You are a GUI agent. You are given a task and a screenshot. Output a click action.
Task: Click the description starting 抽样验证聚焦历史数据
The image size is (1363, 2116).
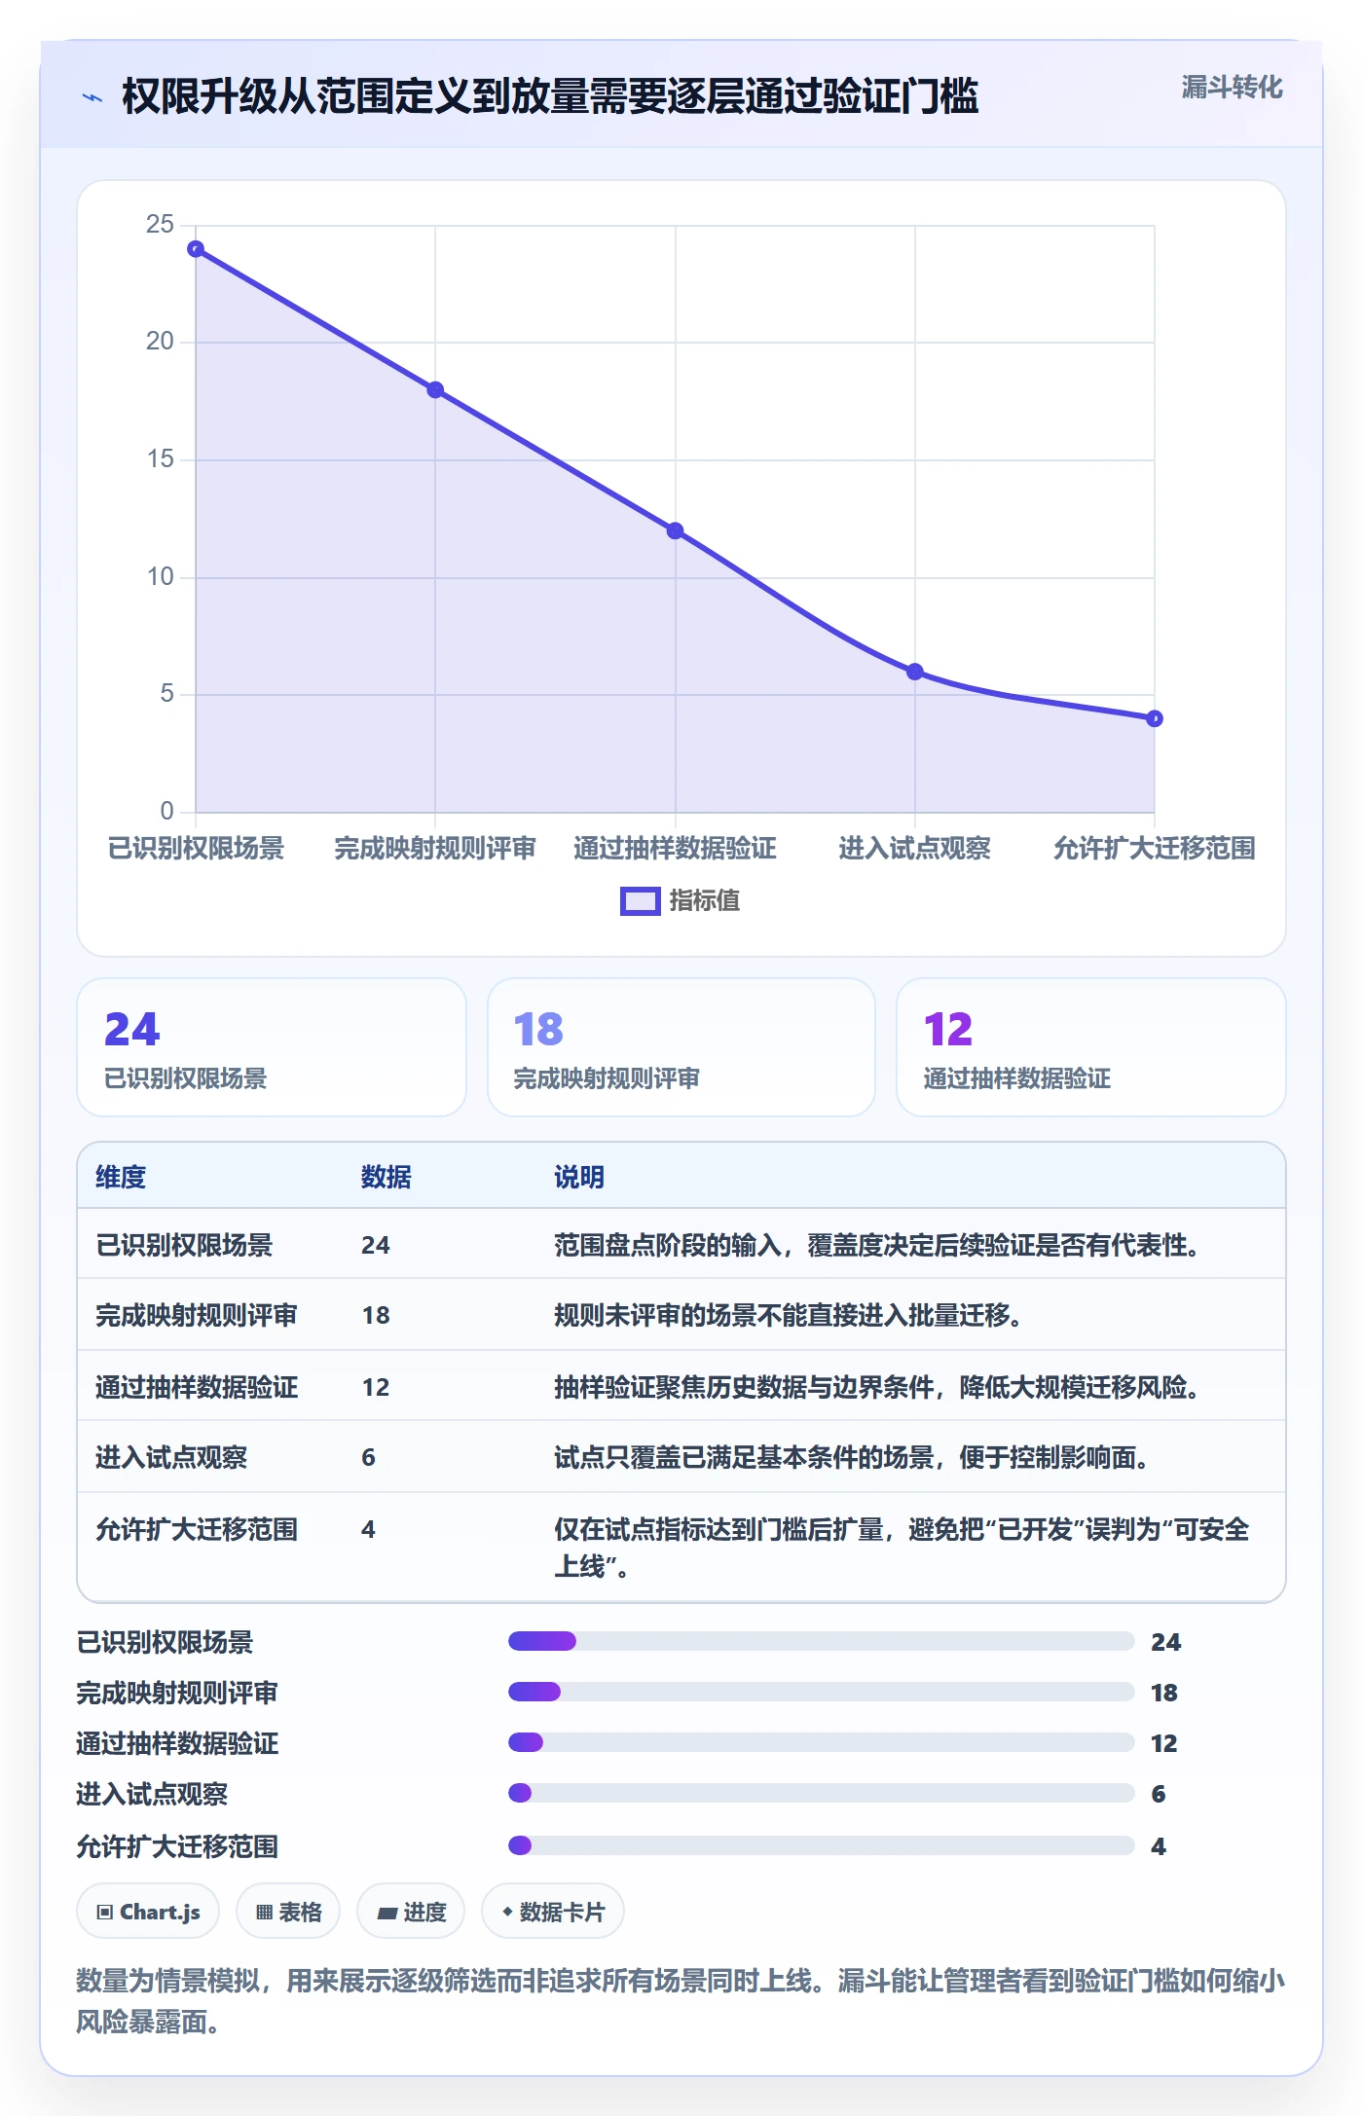(x=876, y=1388)
